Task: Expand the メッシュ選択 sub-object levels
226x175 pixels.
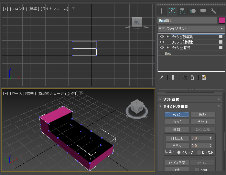Action: pos(167,47)
